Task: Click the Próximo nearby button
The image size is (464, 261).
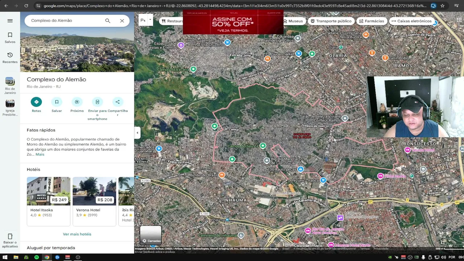Action: click(x=77, y=102)
